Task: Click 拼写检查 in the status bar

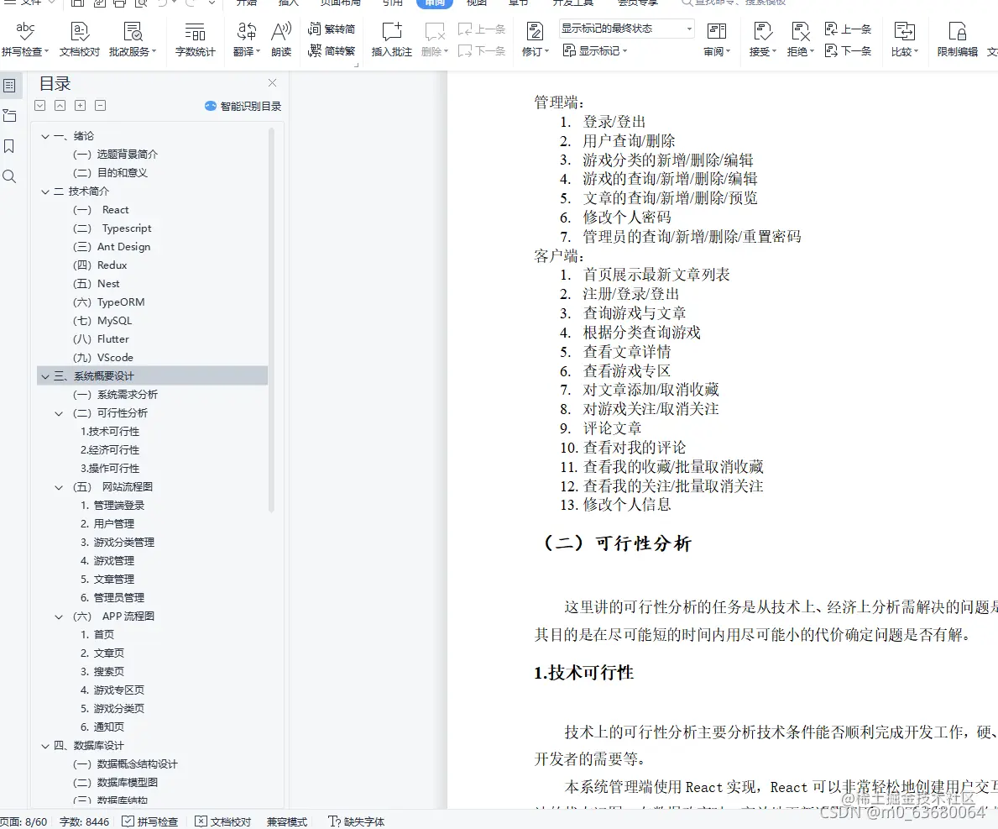Action: pyautogui.click(x=150, y=821)
